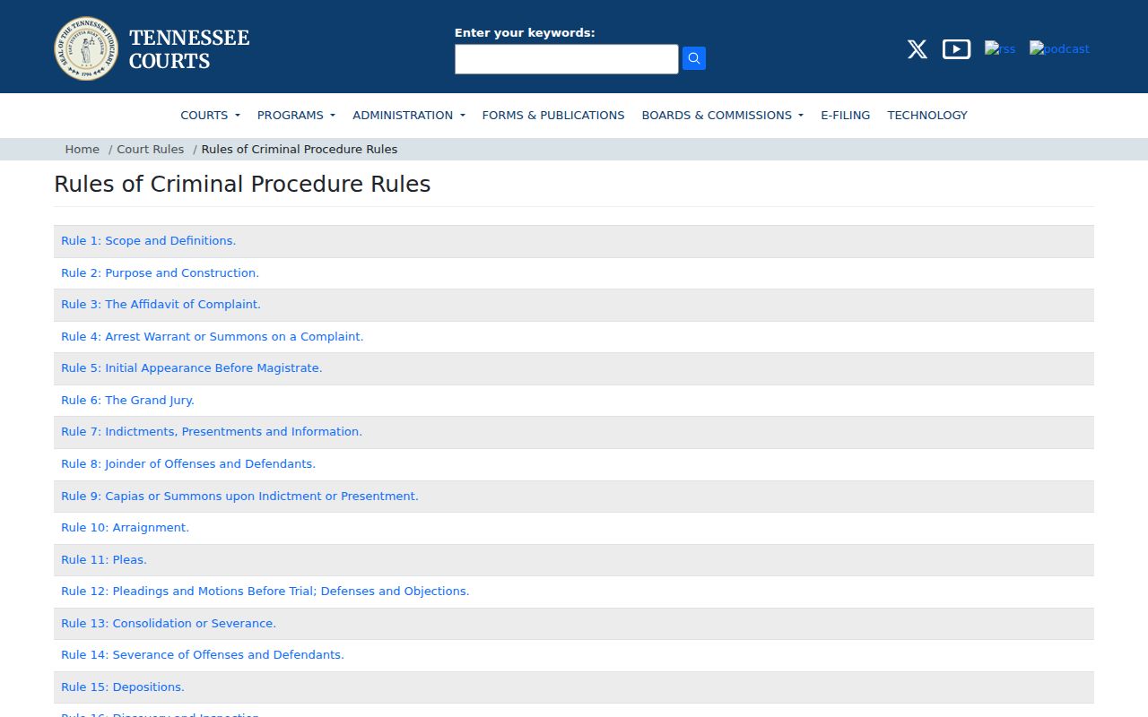Expand the COURTS dropdown menu
This screenshot has height=717, width=1148.
pyautogui.click(x=210, y=115)
